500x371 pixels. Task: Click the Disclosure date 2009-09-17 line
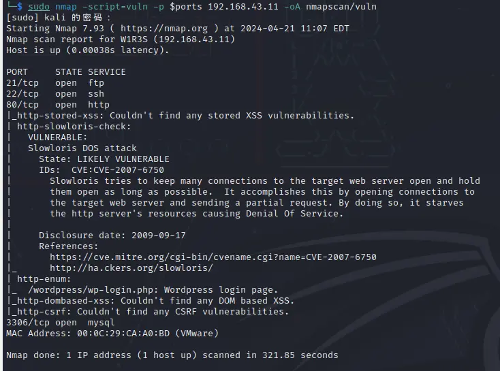(112, 235)
